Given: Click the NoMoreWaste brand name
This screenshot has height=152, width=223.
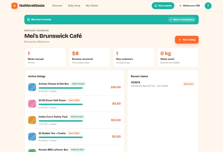Looking at the screenshot, I should click(32, 6).
